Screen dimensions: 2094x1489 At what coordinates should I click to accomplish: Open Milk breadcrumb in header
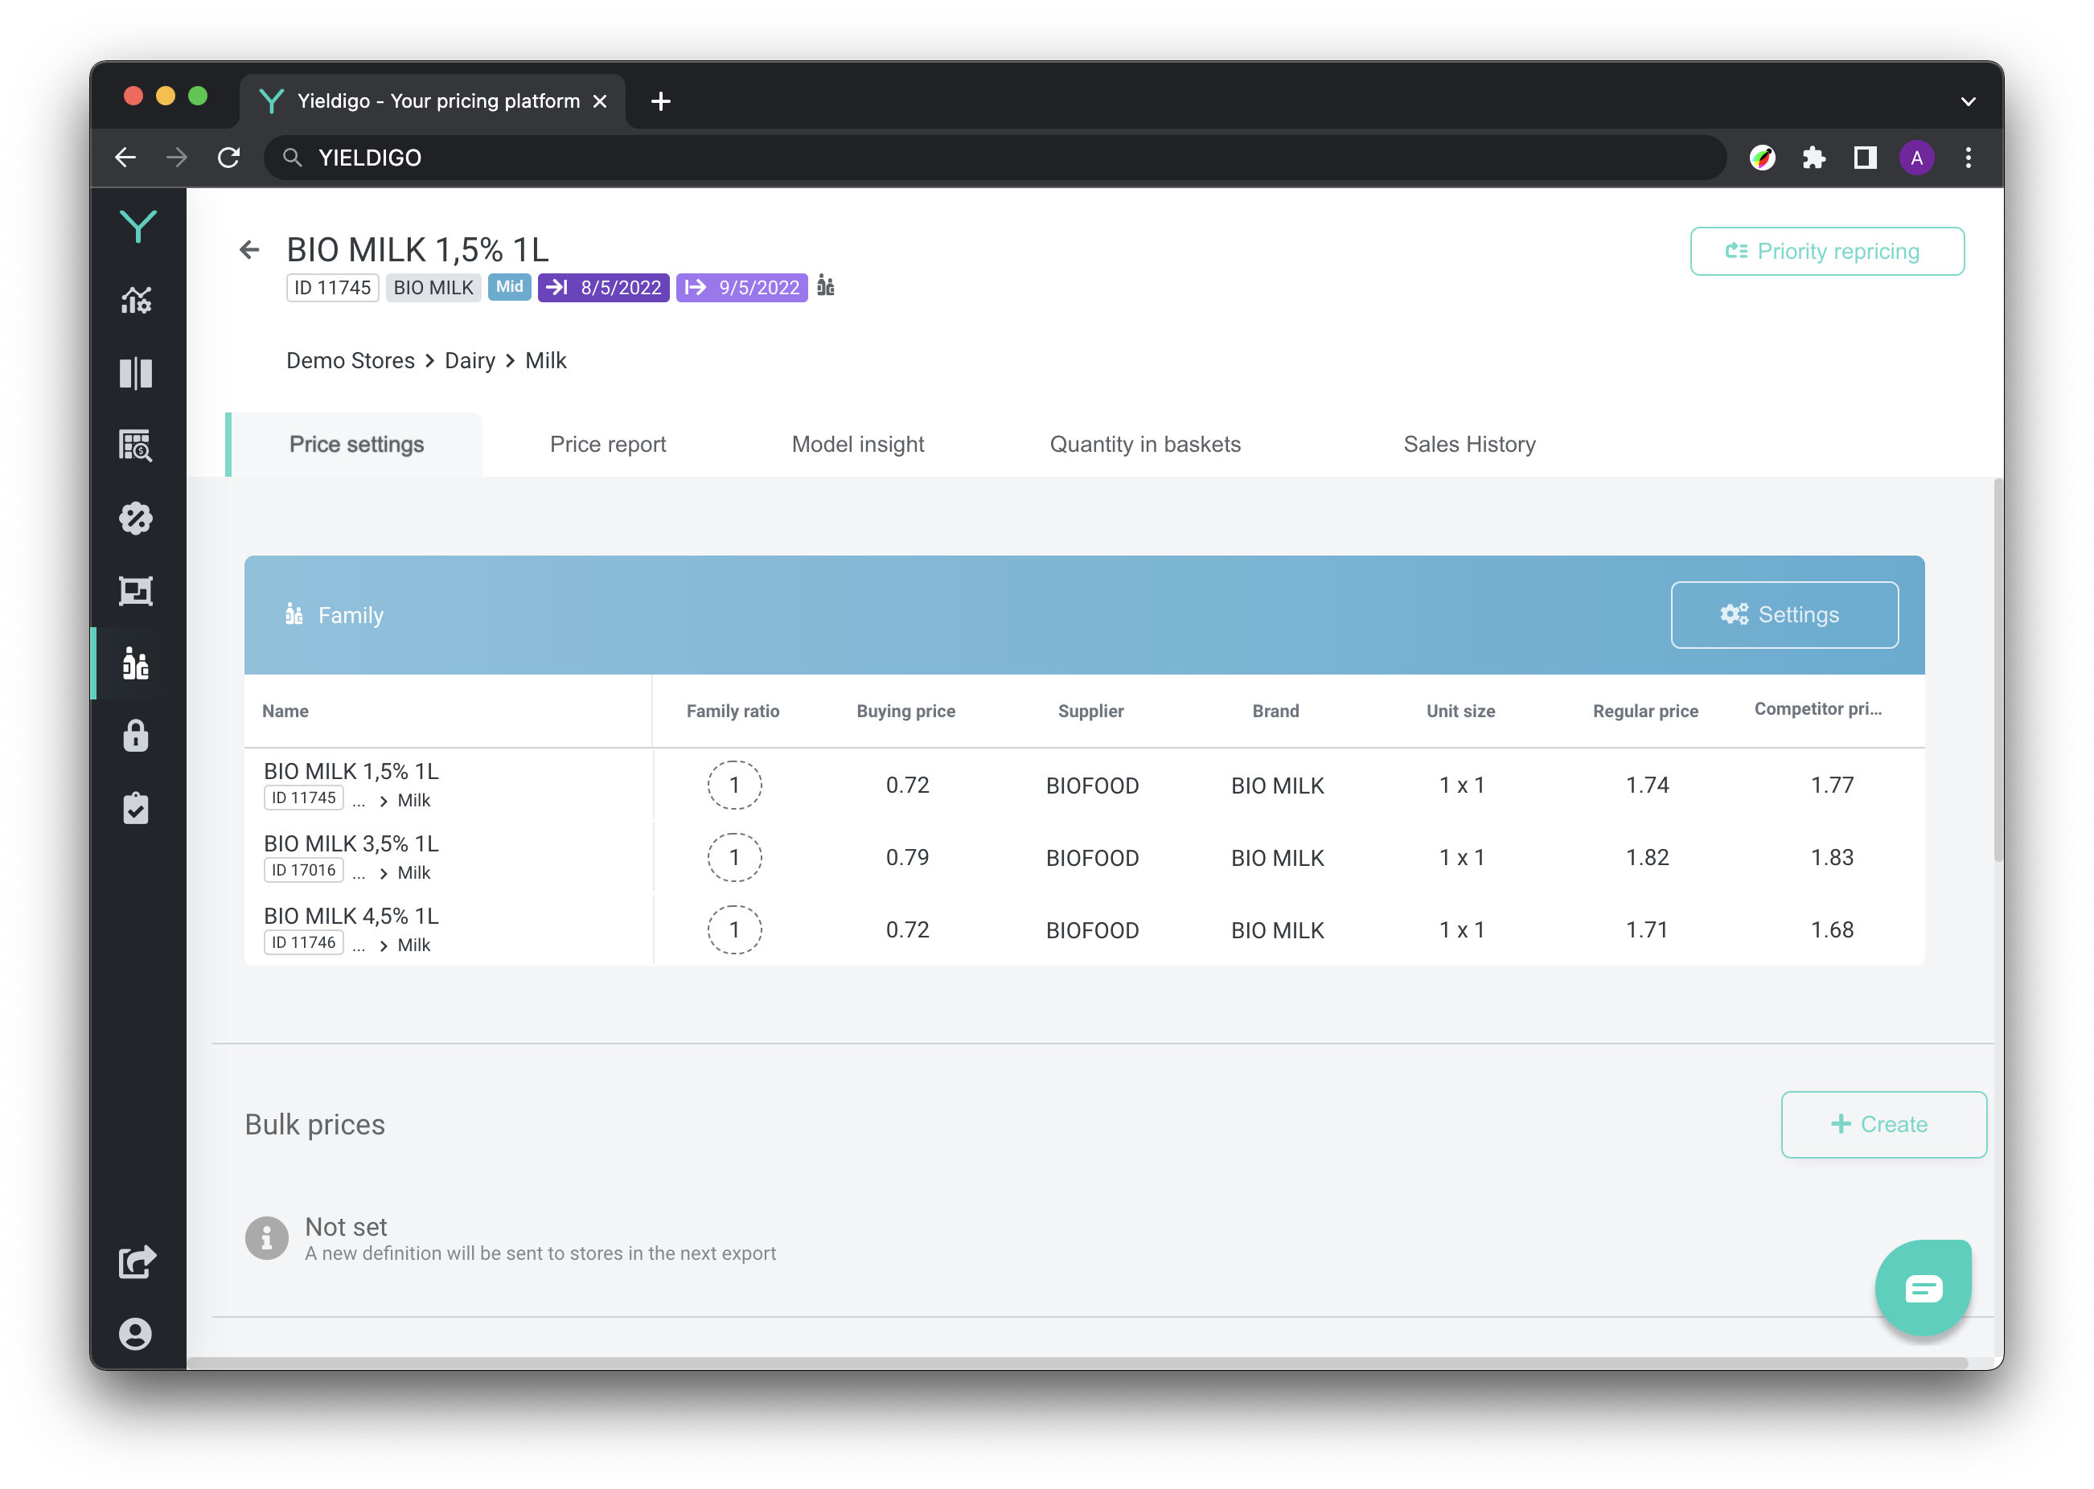(x=545, y=361)
